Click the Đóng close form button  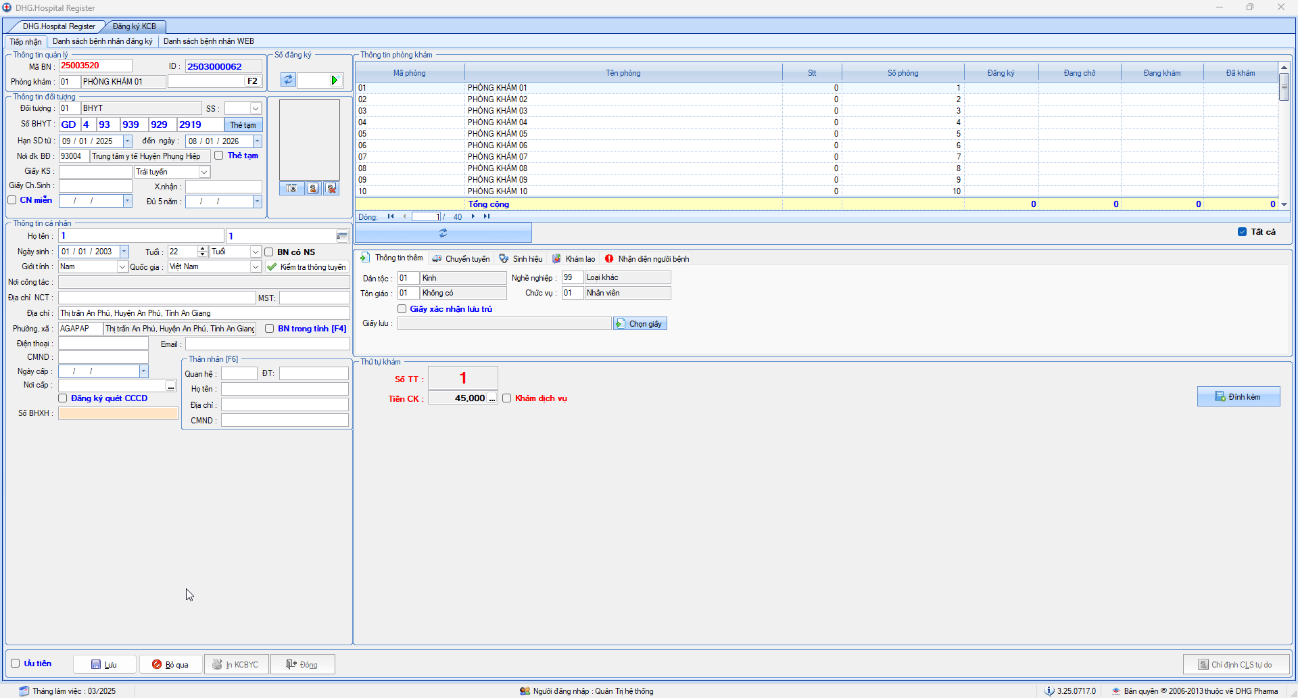(x=302, y=664)
